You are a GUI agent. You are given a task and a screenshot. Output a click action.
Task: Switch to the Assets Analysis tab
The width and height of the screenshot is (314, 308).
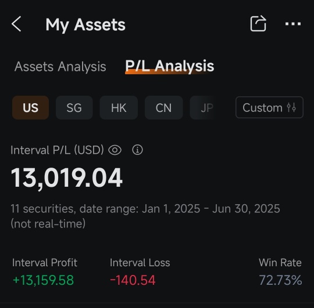[x=60, y=67]
